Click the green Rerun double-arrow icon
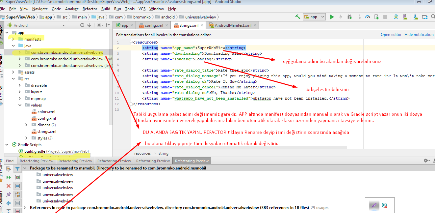Viewport: 435px width, 213px height. pyautogui.click(x=9, y=177)
